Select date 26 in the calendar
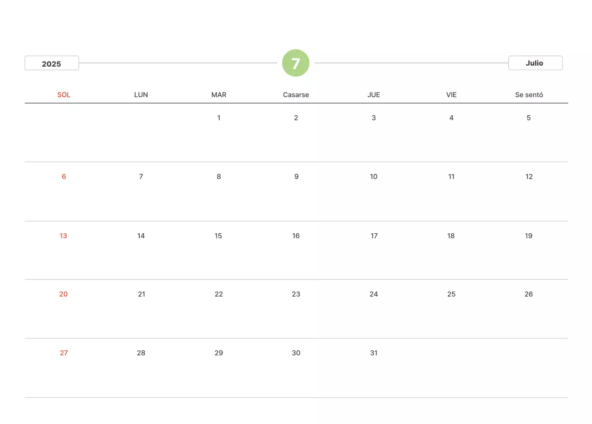The image size is (592, 424). (529, 294)
